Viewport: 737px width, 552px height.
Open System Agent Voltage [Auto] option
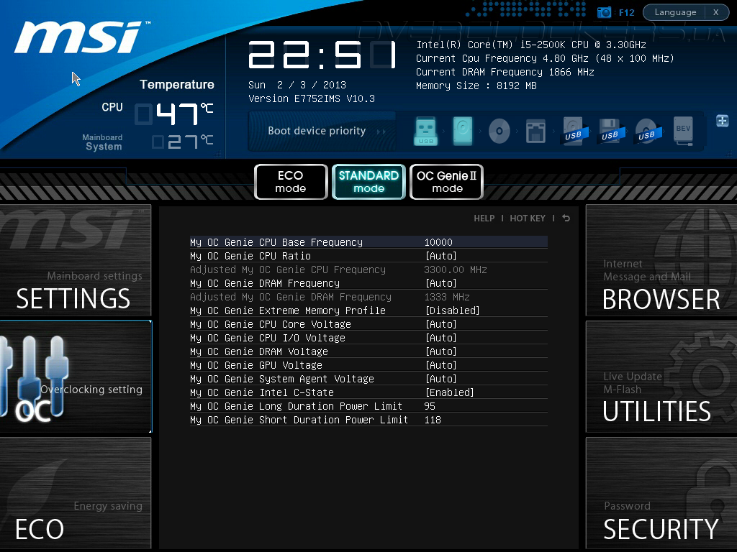coord(441,378)
